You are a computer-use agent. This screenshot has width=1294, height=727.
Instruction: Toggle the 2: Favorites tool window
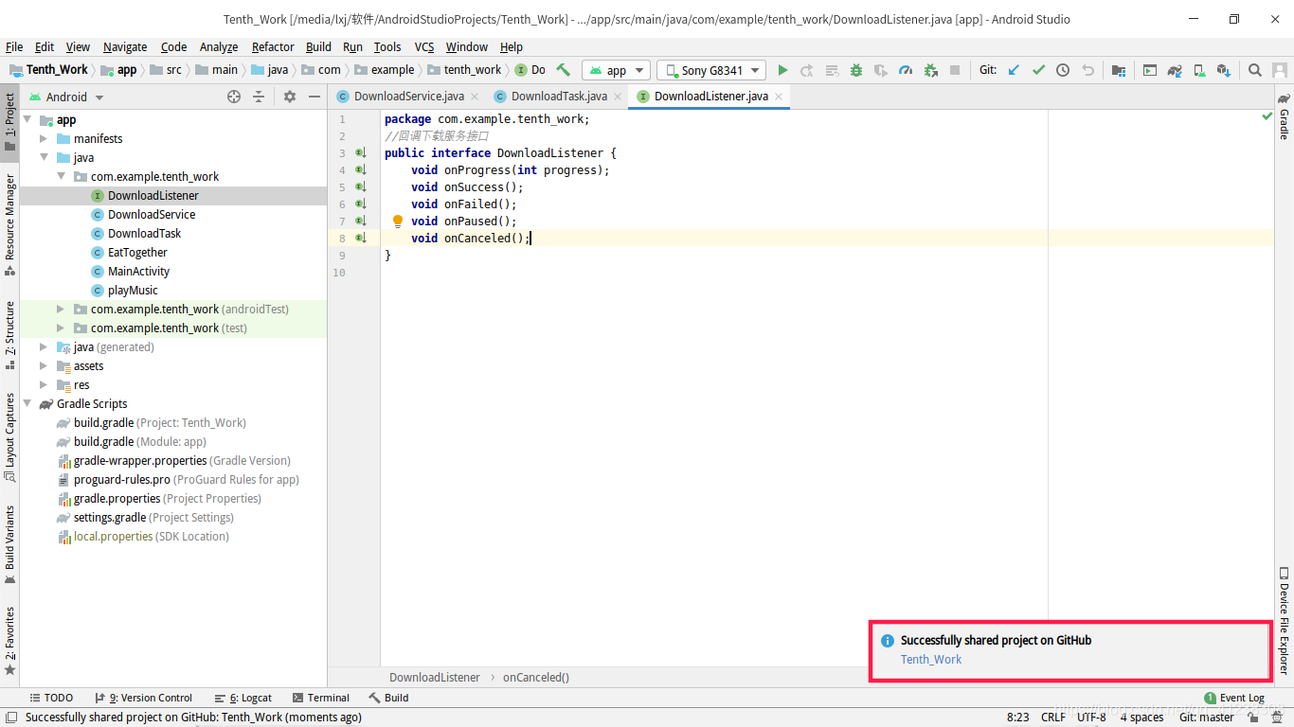pyautogui.click(x=9, y=641)
